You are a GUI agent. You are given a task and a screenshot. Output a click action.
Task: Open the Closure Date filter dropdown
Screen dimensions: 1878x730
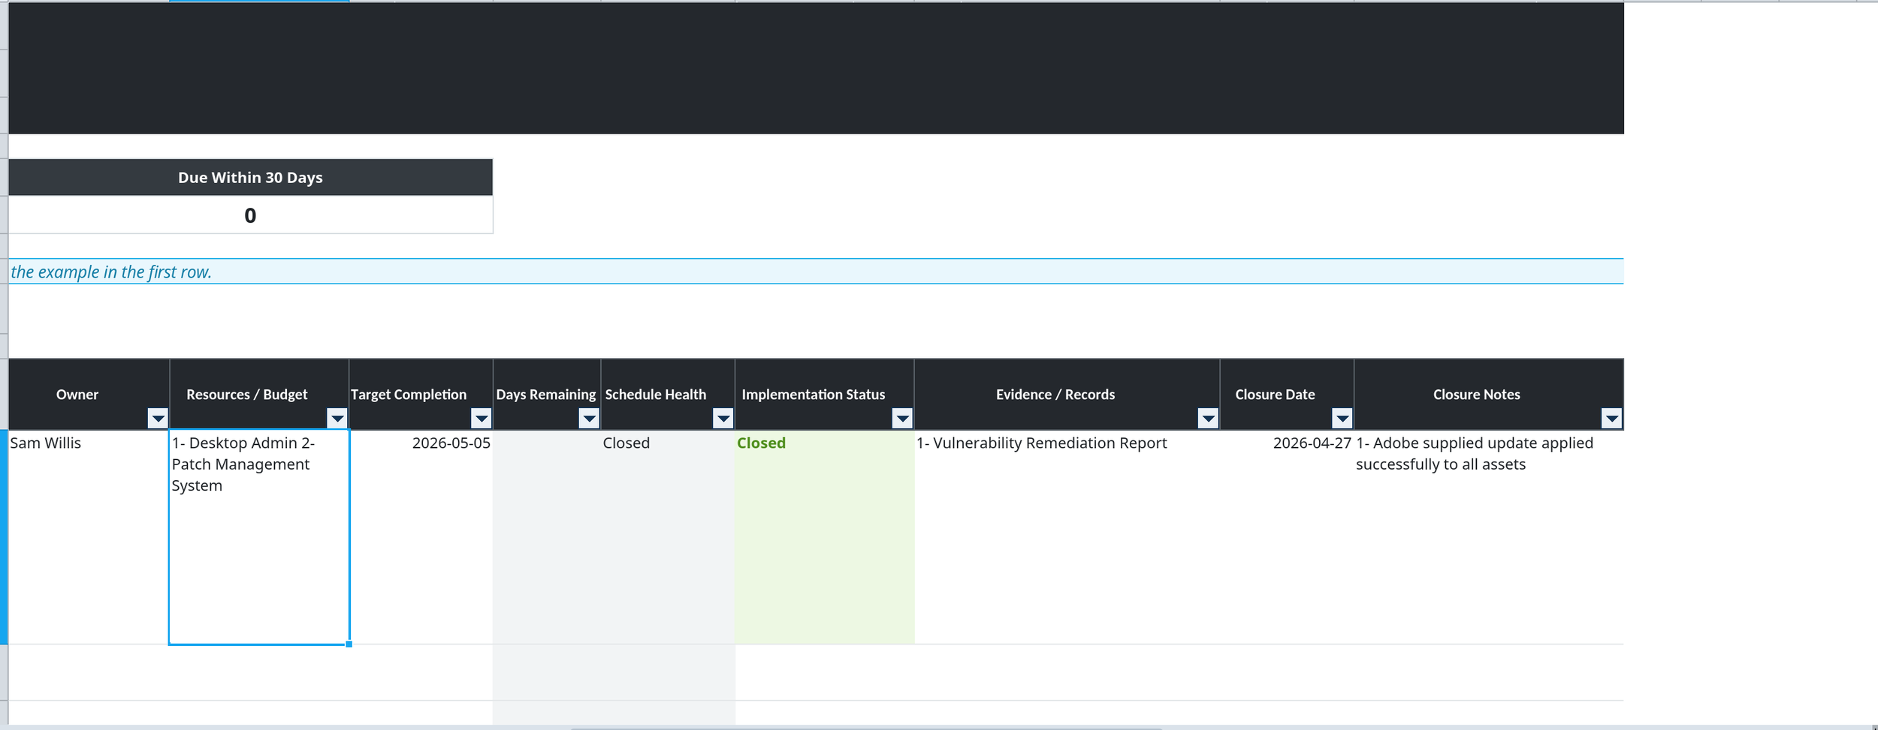click(1342, 418)
